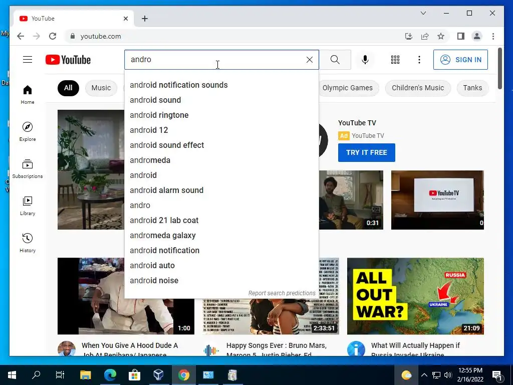Click the SIGN IN button
This screenshot has width=513, height=385.
[460, 60]
